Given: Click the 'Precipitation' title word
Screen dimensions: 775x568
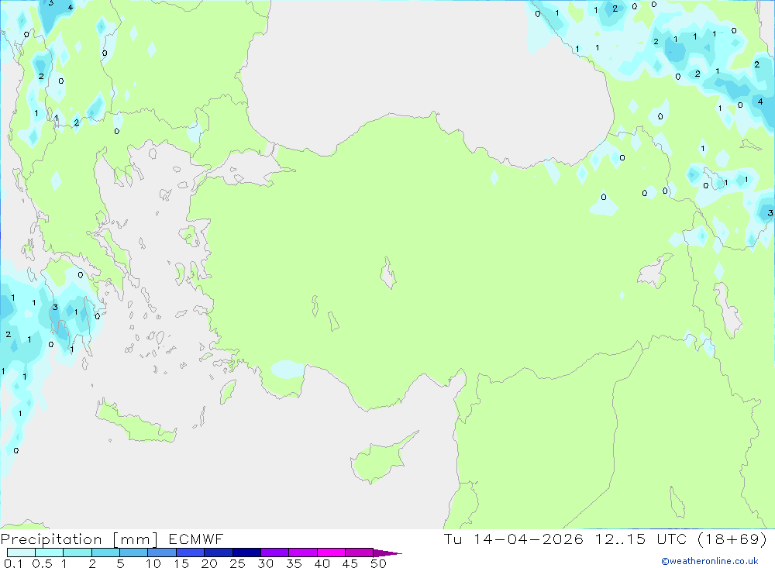Looking at the screenshot, I should tap(51, 539).
